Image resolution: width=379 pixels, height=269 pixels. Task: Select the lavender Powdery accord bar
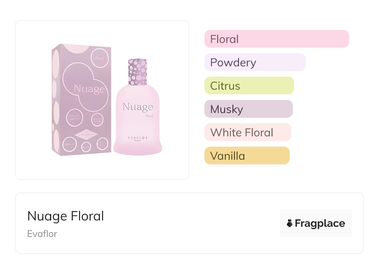click(x=255, y=62)
